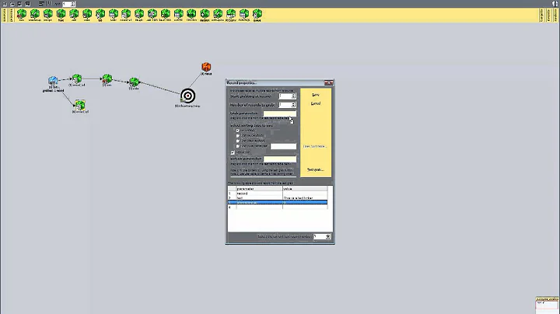Click the 'parameter' column header
The height and width of the screenshot is (314, 560).
pos(259,188)
